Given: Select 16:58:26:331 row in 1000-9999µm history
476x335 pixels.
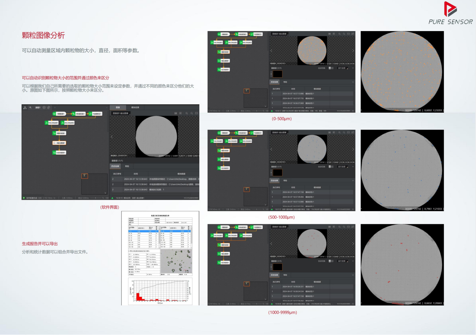Looking at the screenshot, I should (312, 287).
